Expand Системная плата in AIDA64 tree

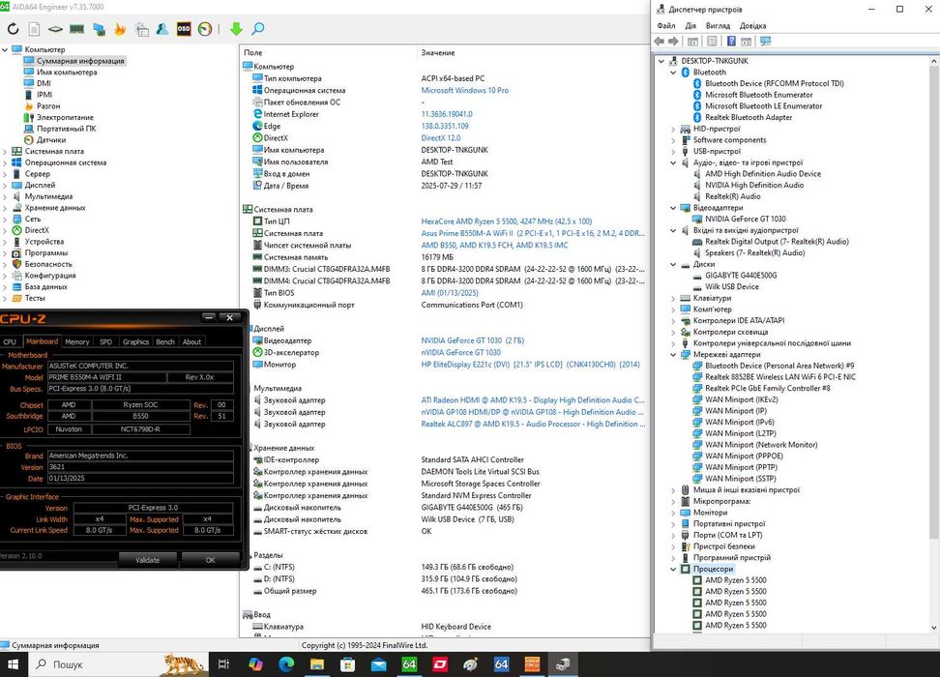pos(5,152)
